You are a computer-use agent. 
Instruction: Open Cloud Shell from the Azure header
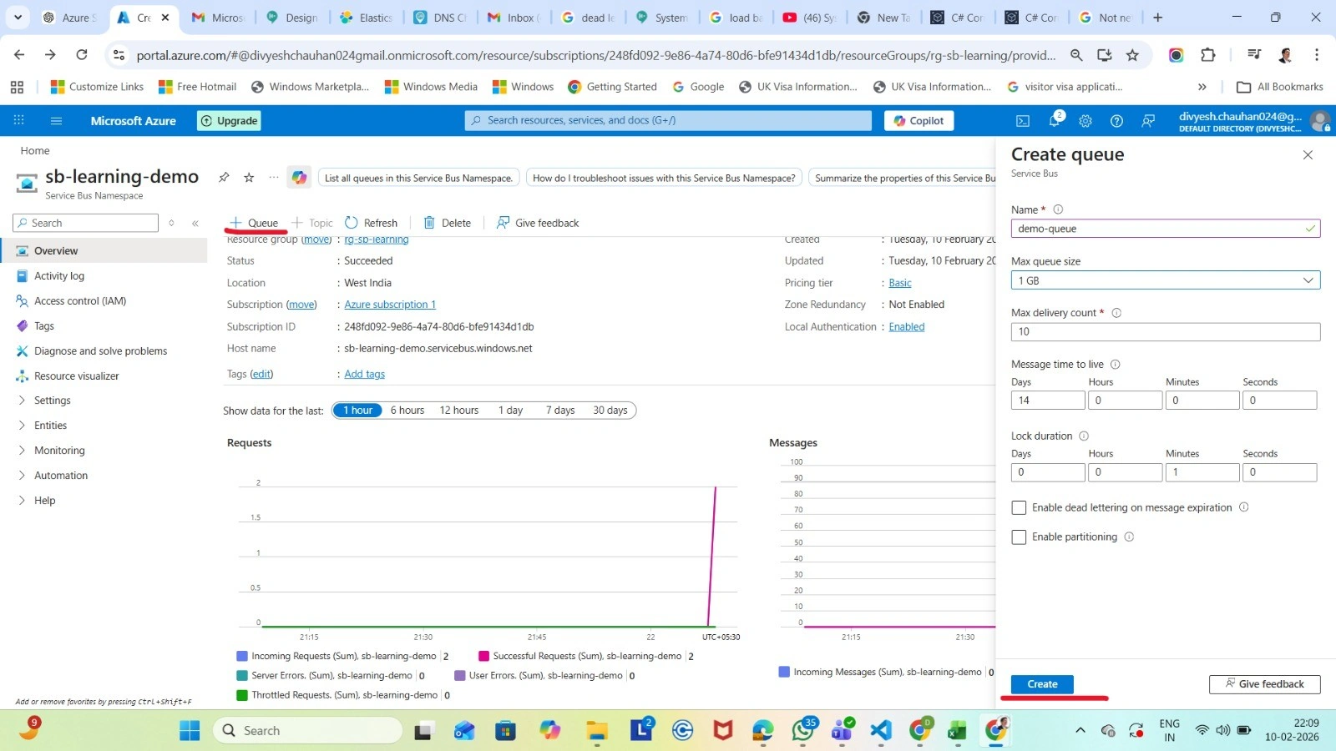1023,121
